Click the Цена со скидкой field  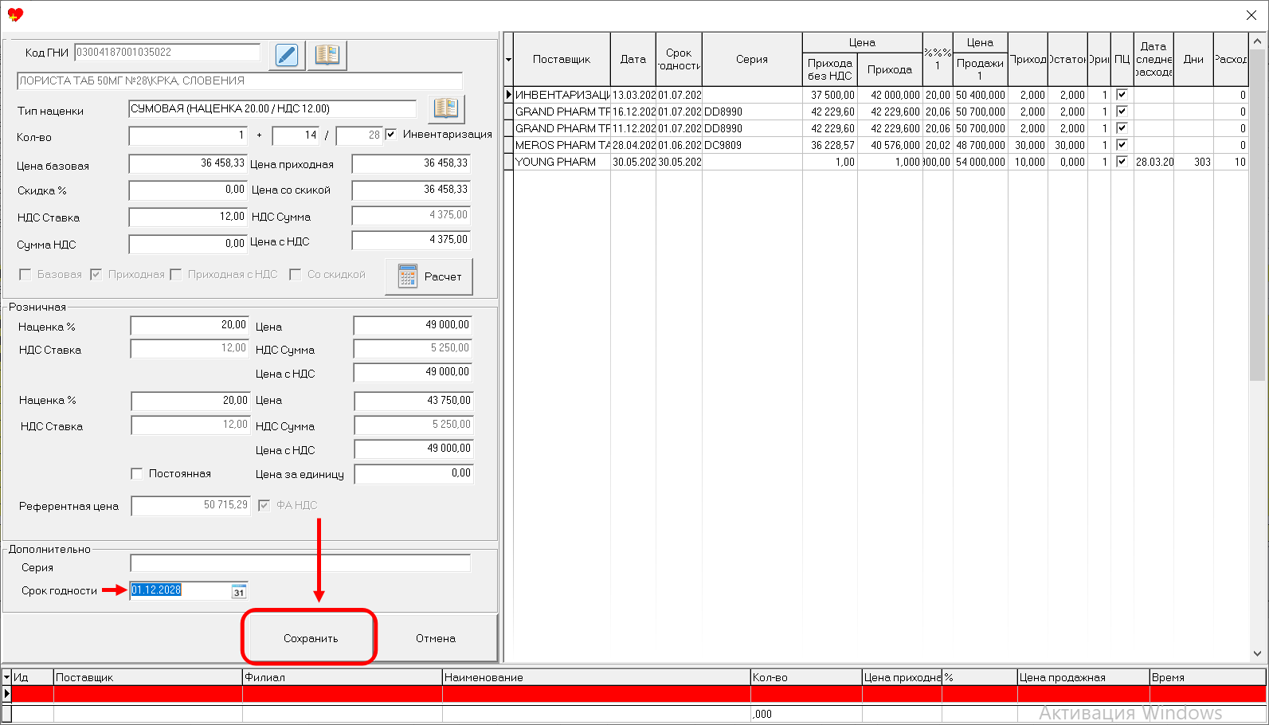tap(411, 190)
